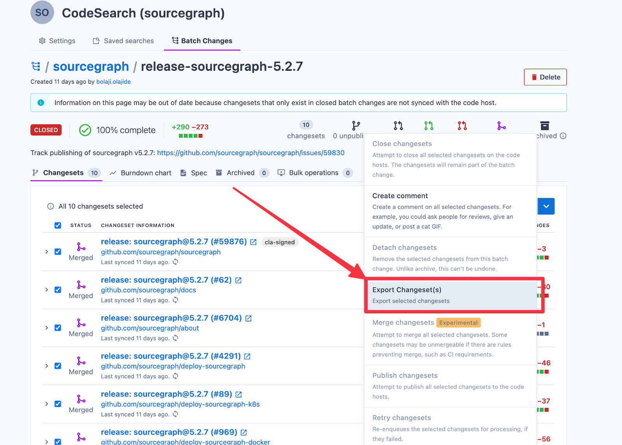622x445 pixels.
Task: Click sync icon for deploy-sourcegraph-k8s changeset
Action: pyautogui.click(x=176, y=414)
